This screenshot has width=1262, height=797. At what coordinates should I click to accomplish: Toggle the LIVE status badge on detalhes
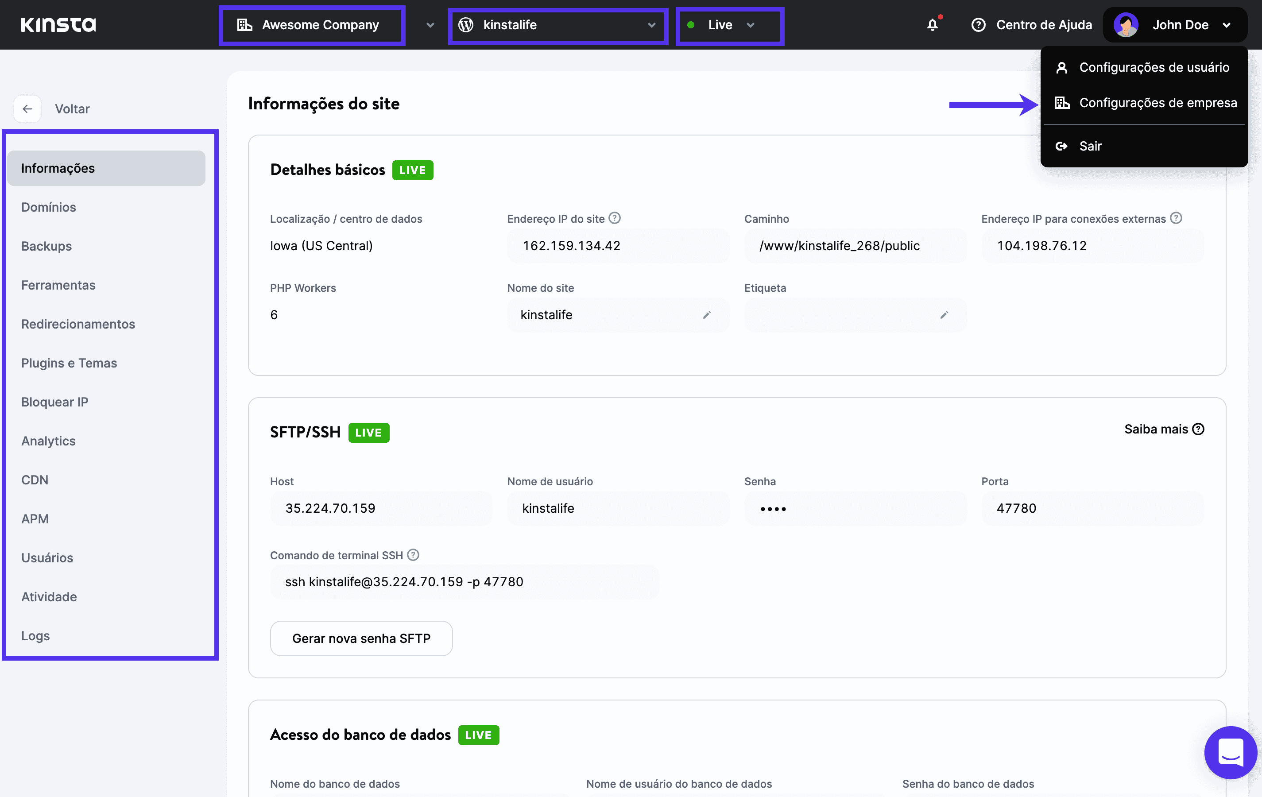pyautogui.click(x=412, y=169)
